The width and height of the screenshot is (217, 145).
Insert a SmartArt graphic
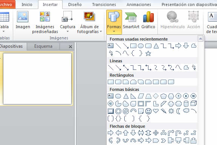131,20
